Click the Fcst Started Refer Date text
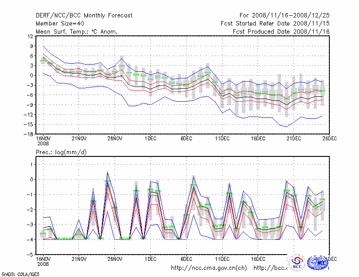 [x=275, y=23]
